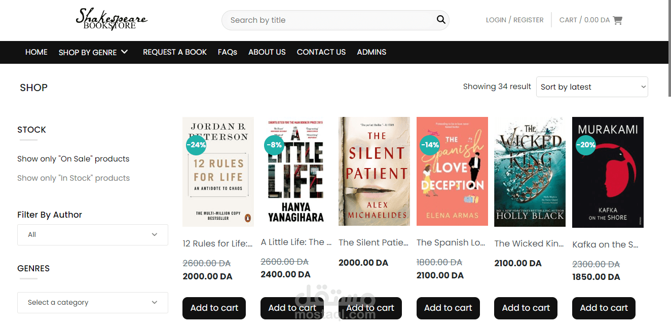671x328 pixels.
Task: Add The Spanish Love Deception to cart
Action: pyautogui.click(x=448, y=308)
